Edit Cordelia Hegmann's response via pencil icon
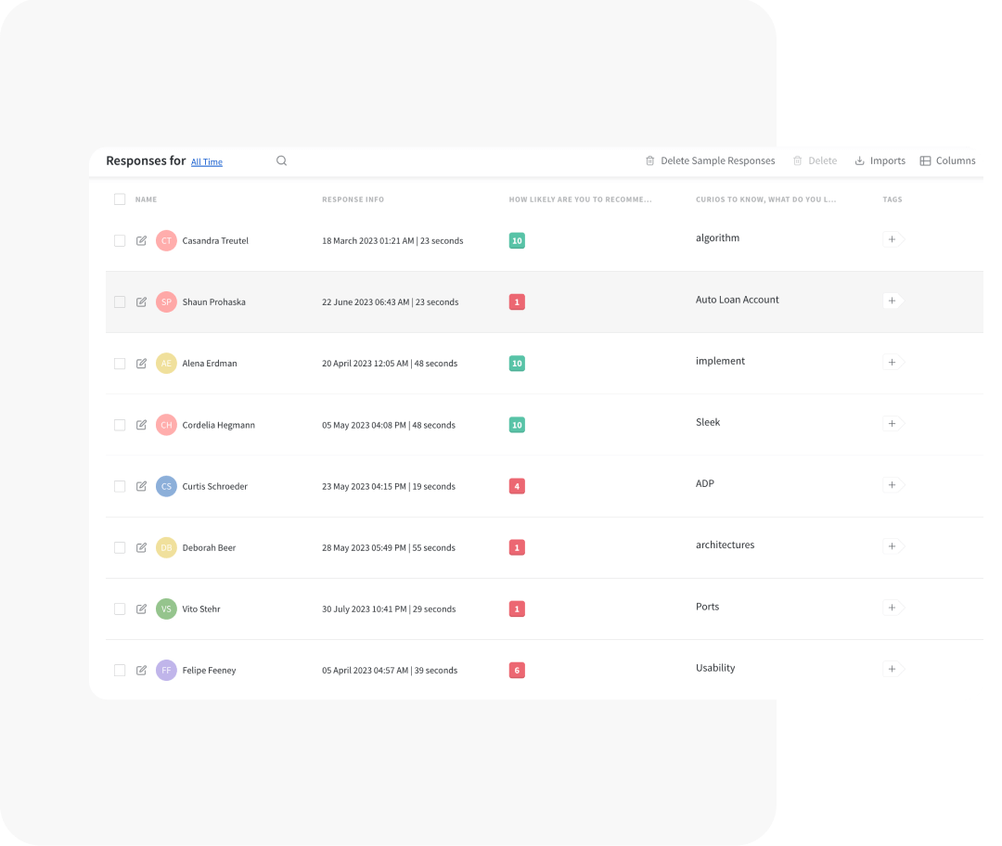Screen dimensions: 1002x846 coord(141,424)
